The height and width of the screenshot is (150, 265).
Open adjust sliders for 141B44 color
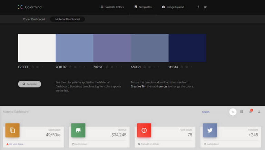point(187,67)
